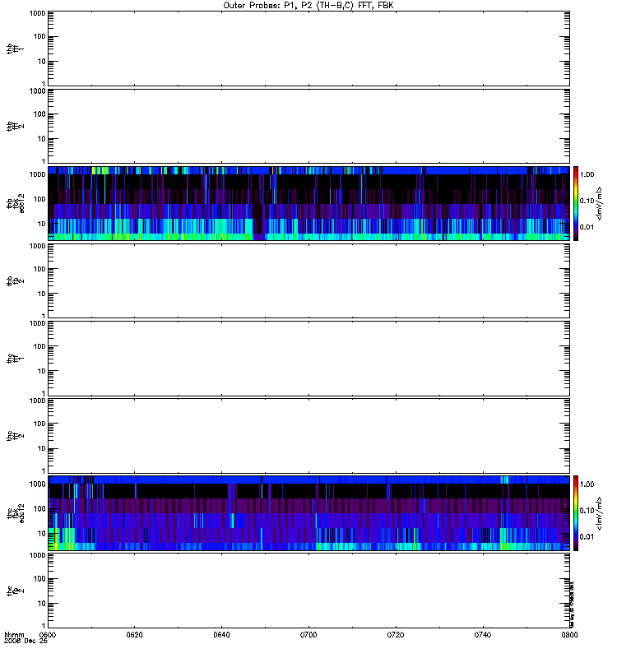Click the vertical timestamp text at bottom right
The width and height of the screenshot is (617, 658).
[572, 605]
